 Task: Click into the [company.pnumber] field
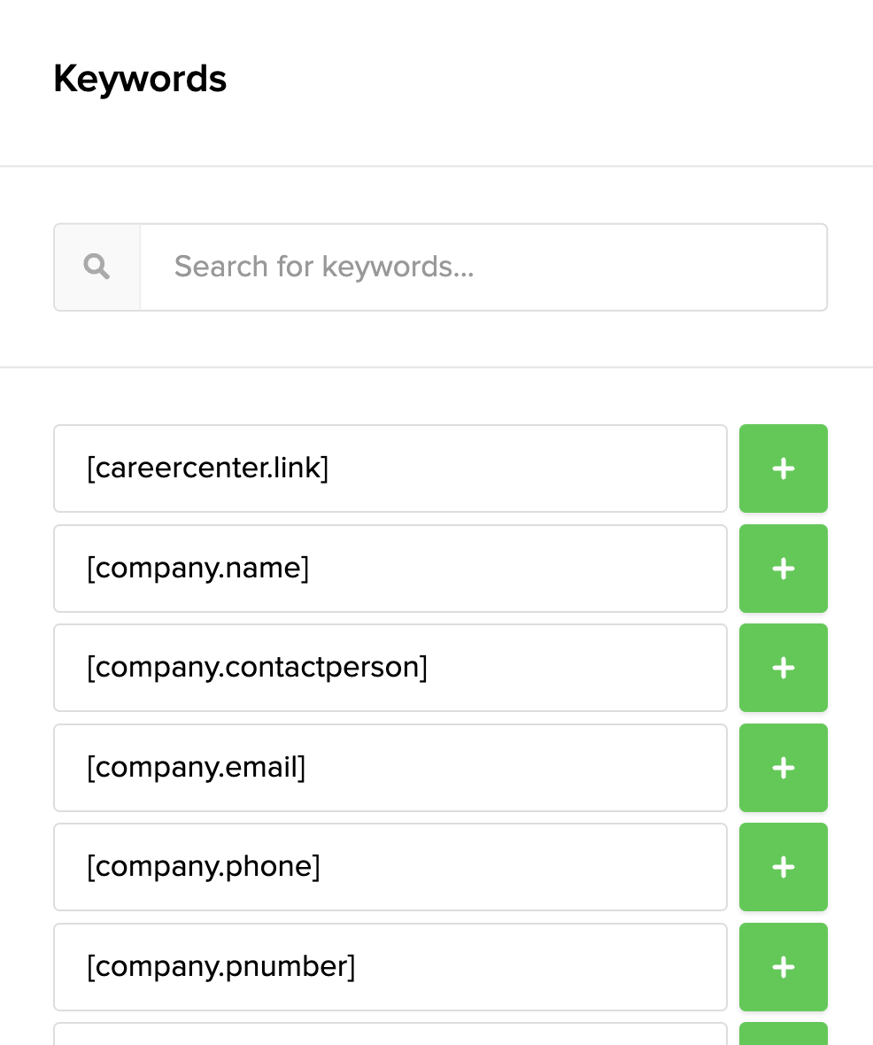[x=390, y=967]
